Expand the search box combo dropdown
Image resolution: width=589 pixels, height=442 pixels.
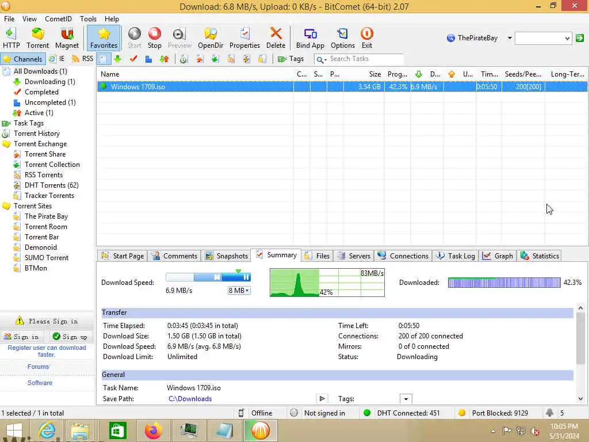coord(567,38)
